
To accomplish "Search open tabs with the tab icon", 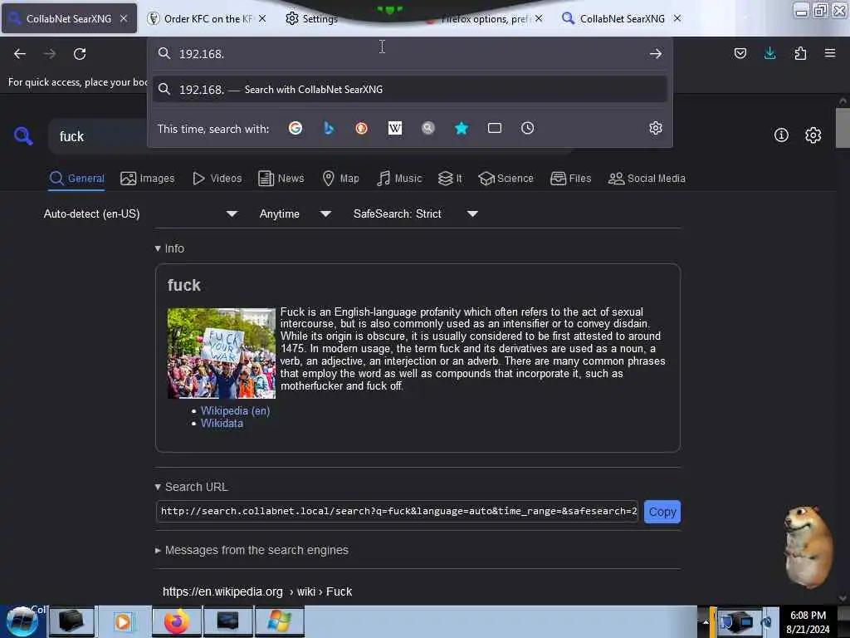I will 495,129.
